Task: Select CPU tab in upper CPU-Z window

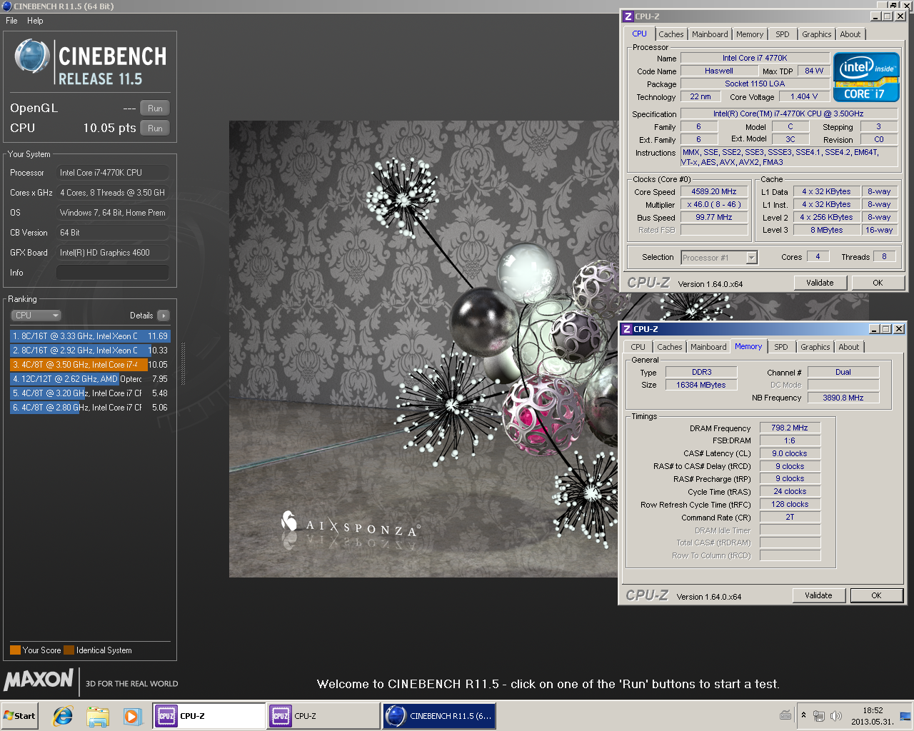Action: (x=639, y=34)
